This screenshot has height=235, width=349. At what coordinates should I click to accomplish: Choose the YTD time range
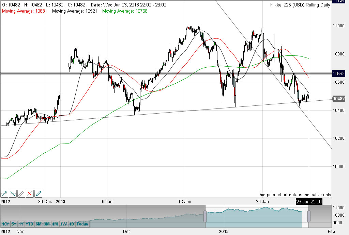click(30, 224)
